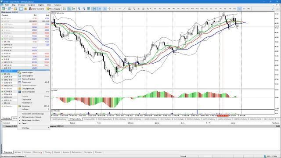Open the Вставка menu
The width and height of the screenshot is (281, 158).
pyautogui.click(x=22, y=5)
